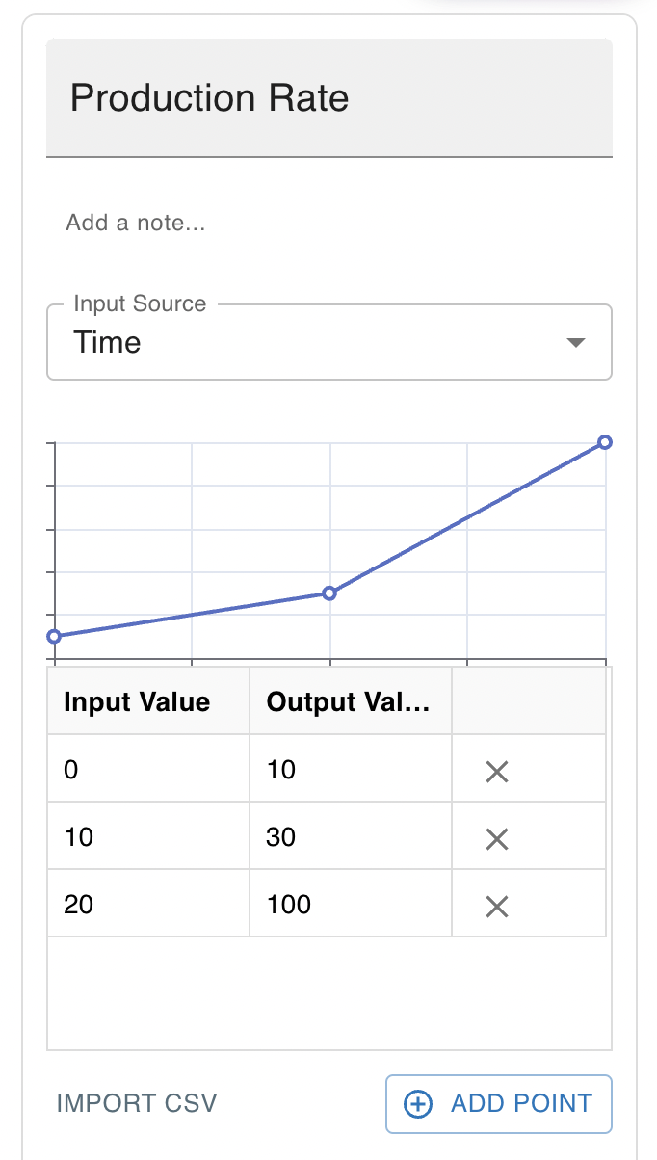
Task: Edit the output value cell showing 100
Action: click(x=351, y=904)
